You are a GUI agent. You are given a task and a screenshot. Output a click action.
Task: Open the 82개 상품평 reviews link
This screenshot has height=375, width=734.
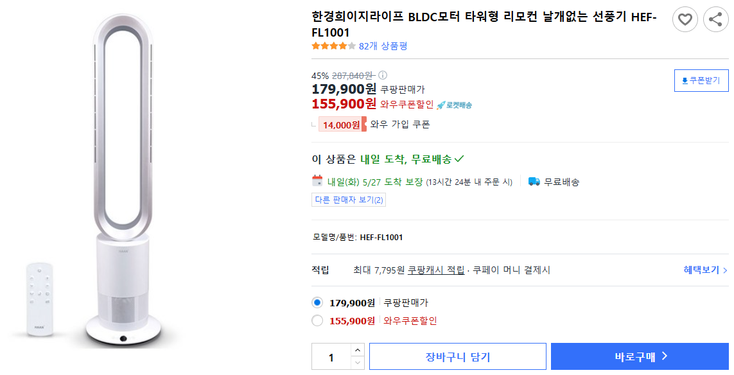coord(383,46)
